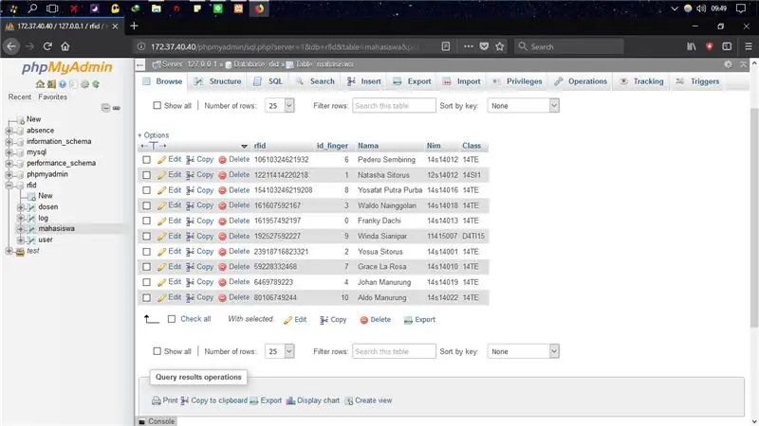Toggle reader view icon in address bar
This screenshot has height=426, width=759.
(x=445, y=46)
